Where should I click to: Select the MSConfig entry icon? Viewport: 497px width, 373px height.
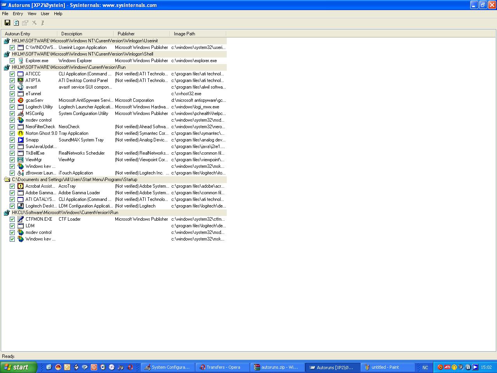21,113
